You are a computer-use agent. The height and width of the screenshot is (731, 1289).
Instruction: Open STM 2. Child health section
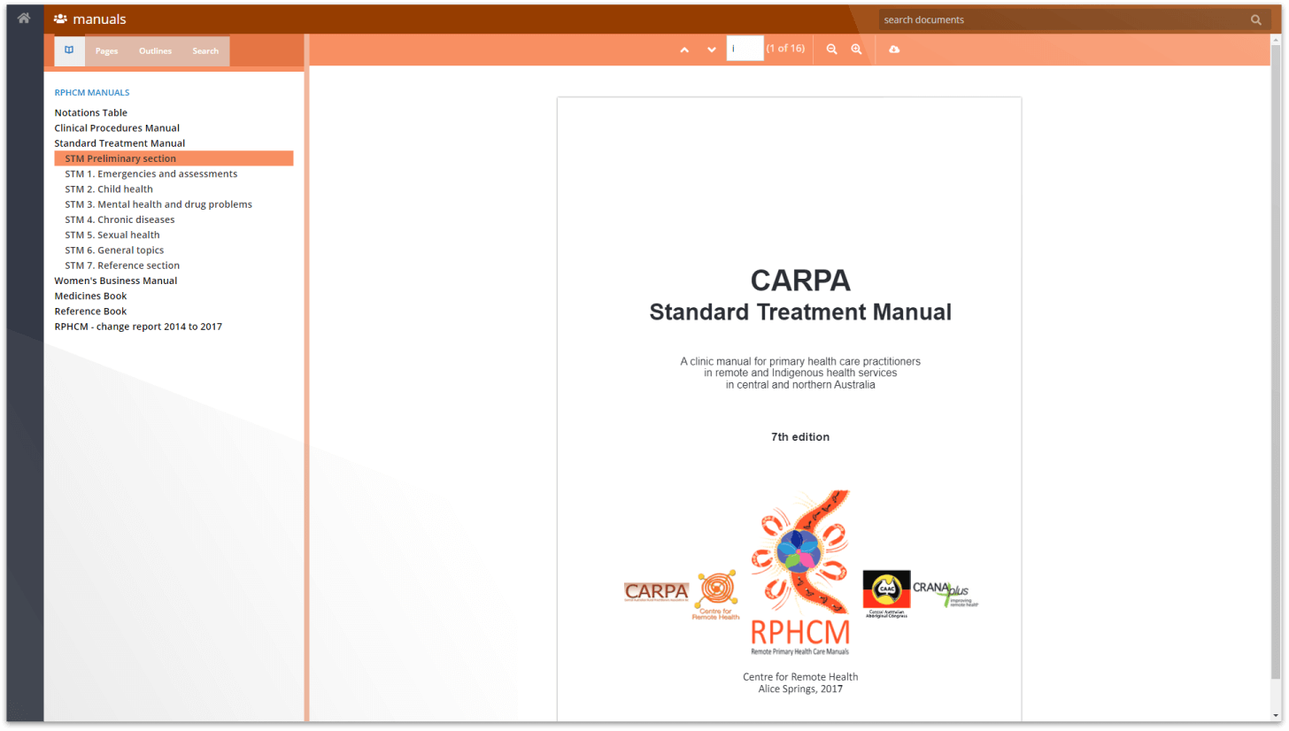tap(109, 189)
